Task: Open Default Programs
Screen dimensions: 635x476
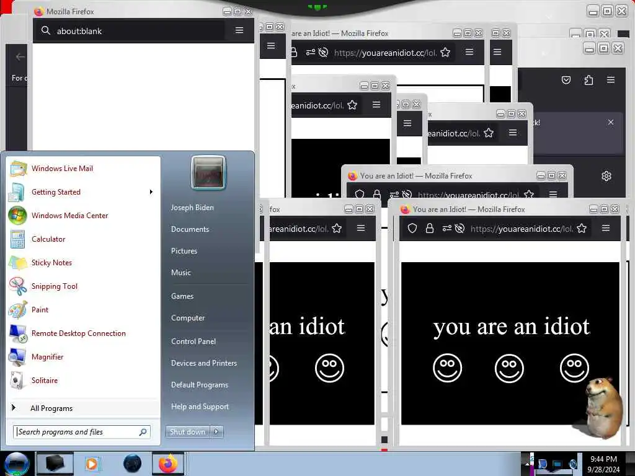Action: coord(200,384)
